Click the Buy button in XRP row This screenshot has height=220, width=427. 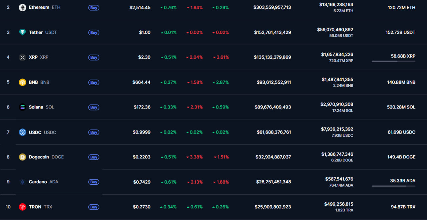point(94,58)
